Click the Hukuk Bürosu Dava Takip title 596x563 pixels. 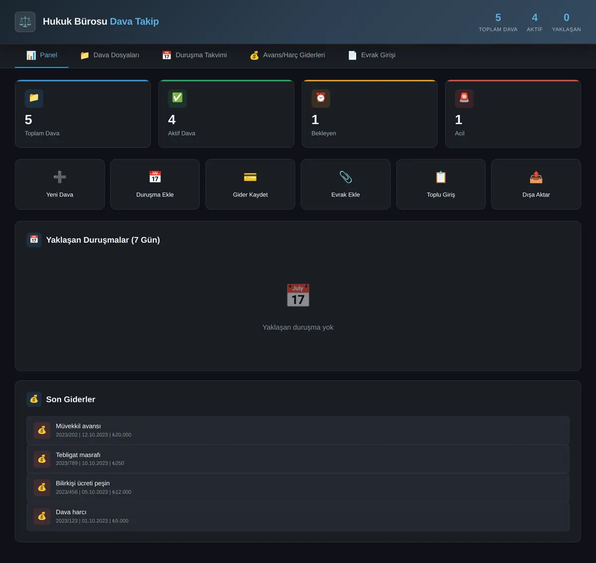point(101,21)
